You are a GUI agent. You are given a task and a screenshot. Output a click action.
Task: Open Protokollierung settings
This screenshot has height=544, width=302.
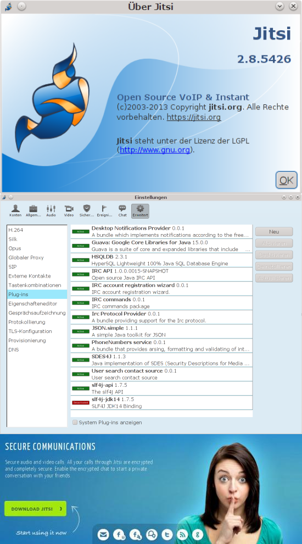click(x=37, y=322)
